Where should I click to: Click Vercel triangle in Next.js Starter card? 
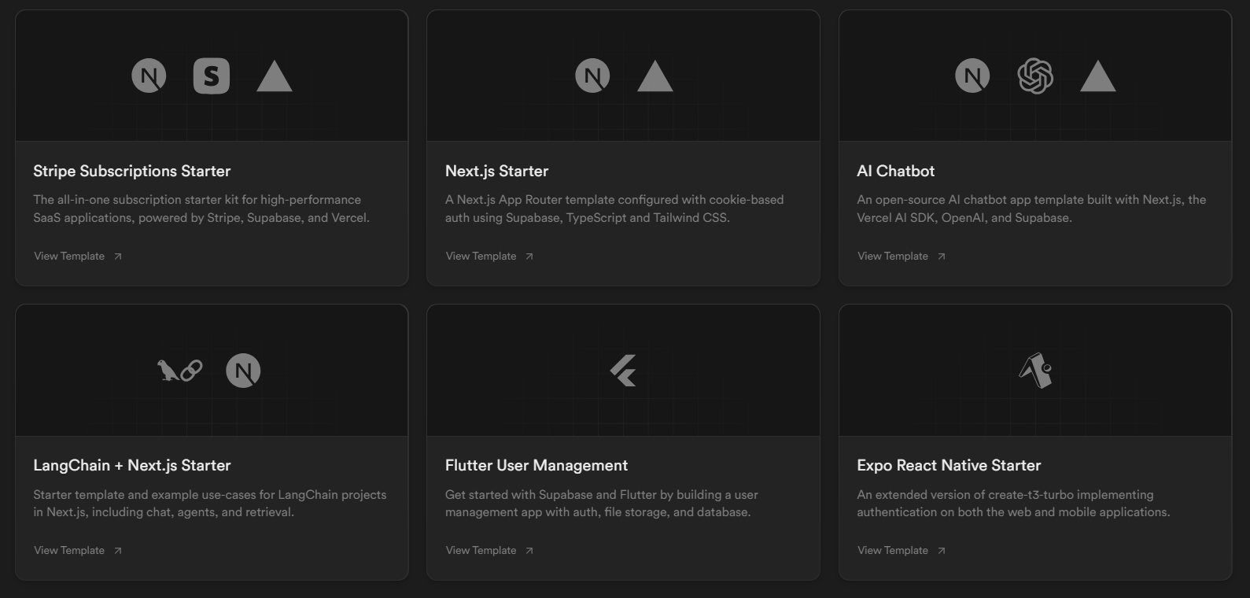655,76
